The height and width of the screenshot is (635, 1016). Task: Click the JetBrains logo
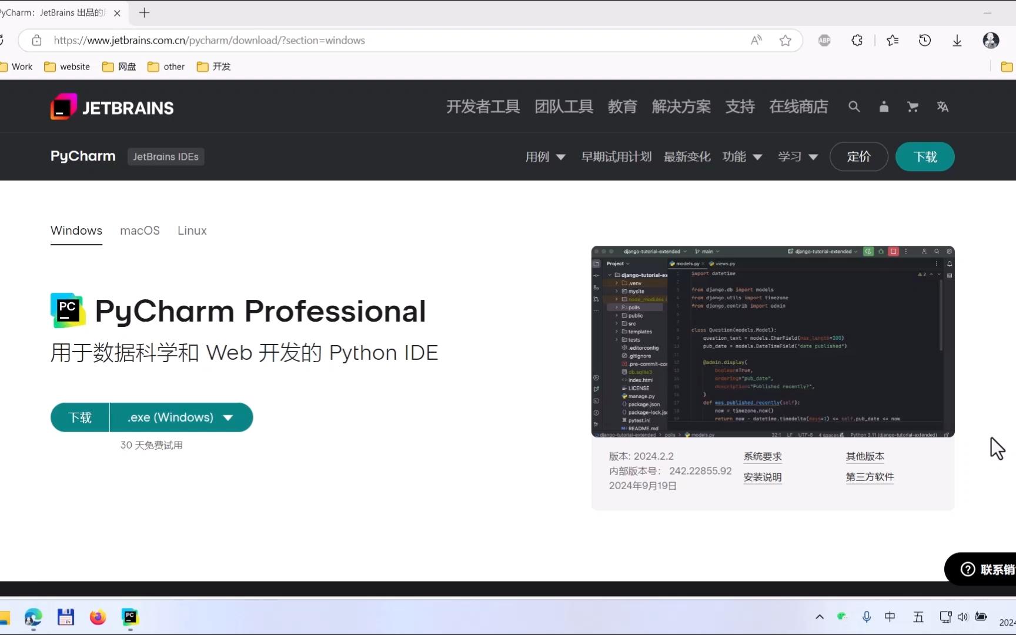112,106
